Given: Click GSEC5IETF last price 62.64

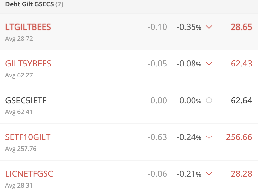Looking at the screenshot, I should point(241,101).
